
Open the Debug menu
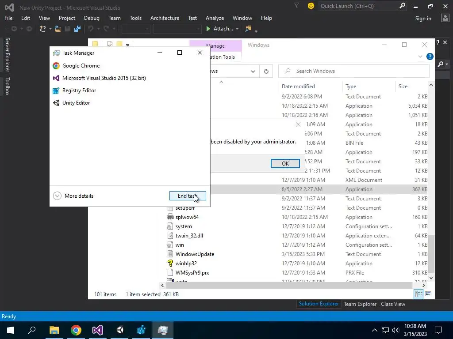[92, 18]
